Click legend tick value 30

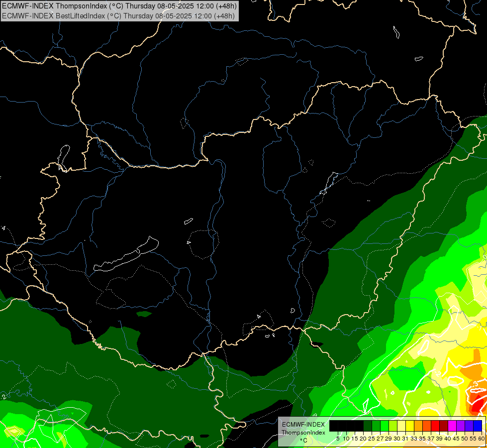pyautogui.click(x=397, y=439)
